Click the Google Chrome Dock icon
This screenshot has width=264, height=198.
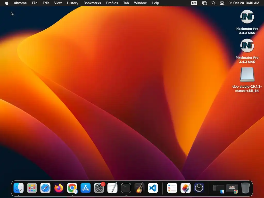coord(72,188)
